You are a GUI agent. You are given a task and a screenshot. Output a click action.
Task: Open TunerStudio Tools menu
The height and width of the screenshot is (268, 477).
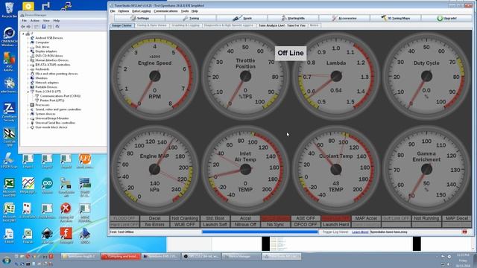[x=185, y=11]
